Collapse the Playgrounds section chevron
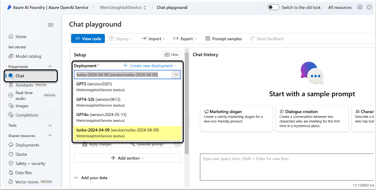Screen dimensions: 376x190 pyautogui.click(x=50, y=66)
